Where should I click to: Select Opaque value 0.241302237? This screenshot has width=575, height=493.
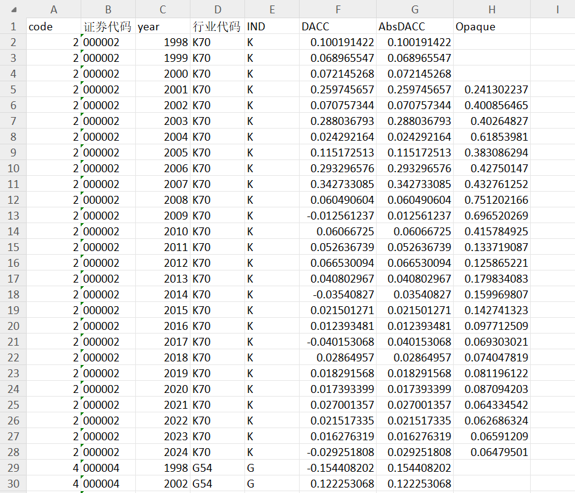(x=492, y=89)
